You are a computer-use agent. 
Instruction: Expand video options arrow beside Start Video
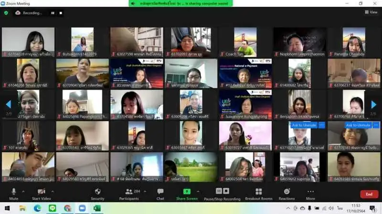click(x=53, y=191)
